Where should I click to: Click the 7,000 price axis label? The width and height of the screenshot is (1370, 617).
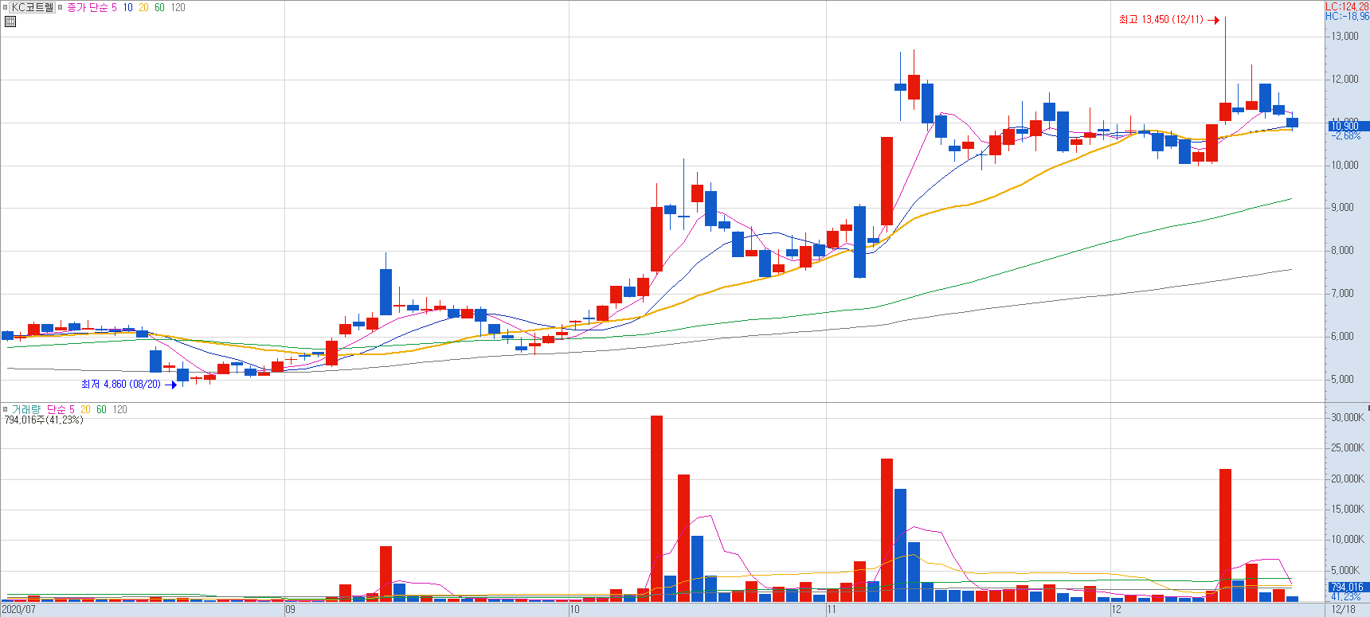1342,294
